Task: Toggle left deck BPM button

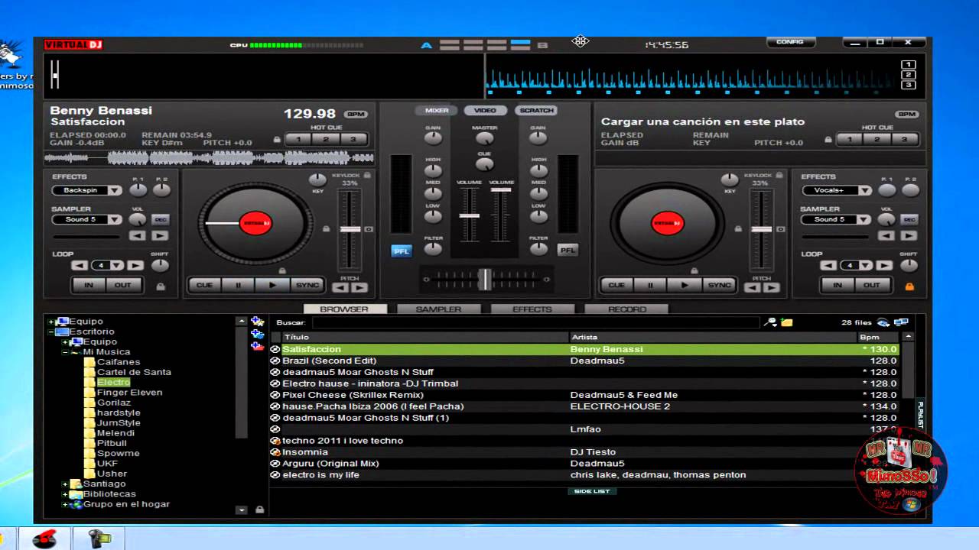Action: coord(356,114)
